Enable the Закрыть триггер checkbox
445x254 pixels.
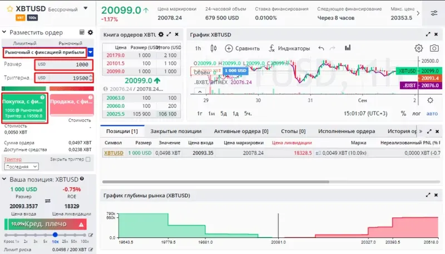coord(88,159)
